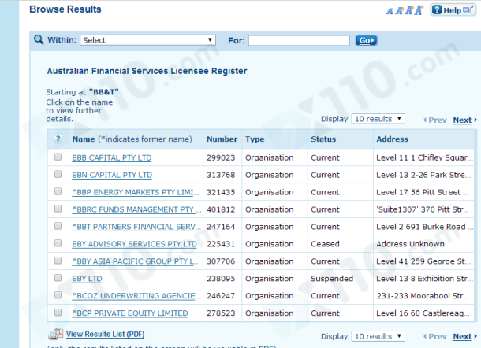Image resolution: width=481 pixels, height=348 pixels.
Task: Open View Results List (PDF) link
Action: (105, 334)
